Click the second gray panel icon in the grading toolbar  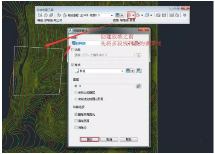point(164,15)
